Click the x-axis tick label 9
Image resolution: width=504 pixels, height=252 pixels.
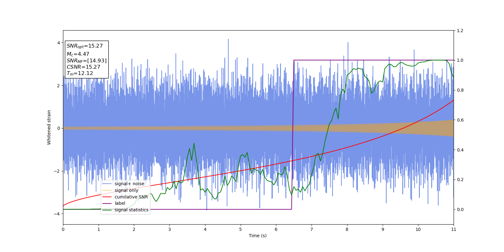pos(383,229)
